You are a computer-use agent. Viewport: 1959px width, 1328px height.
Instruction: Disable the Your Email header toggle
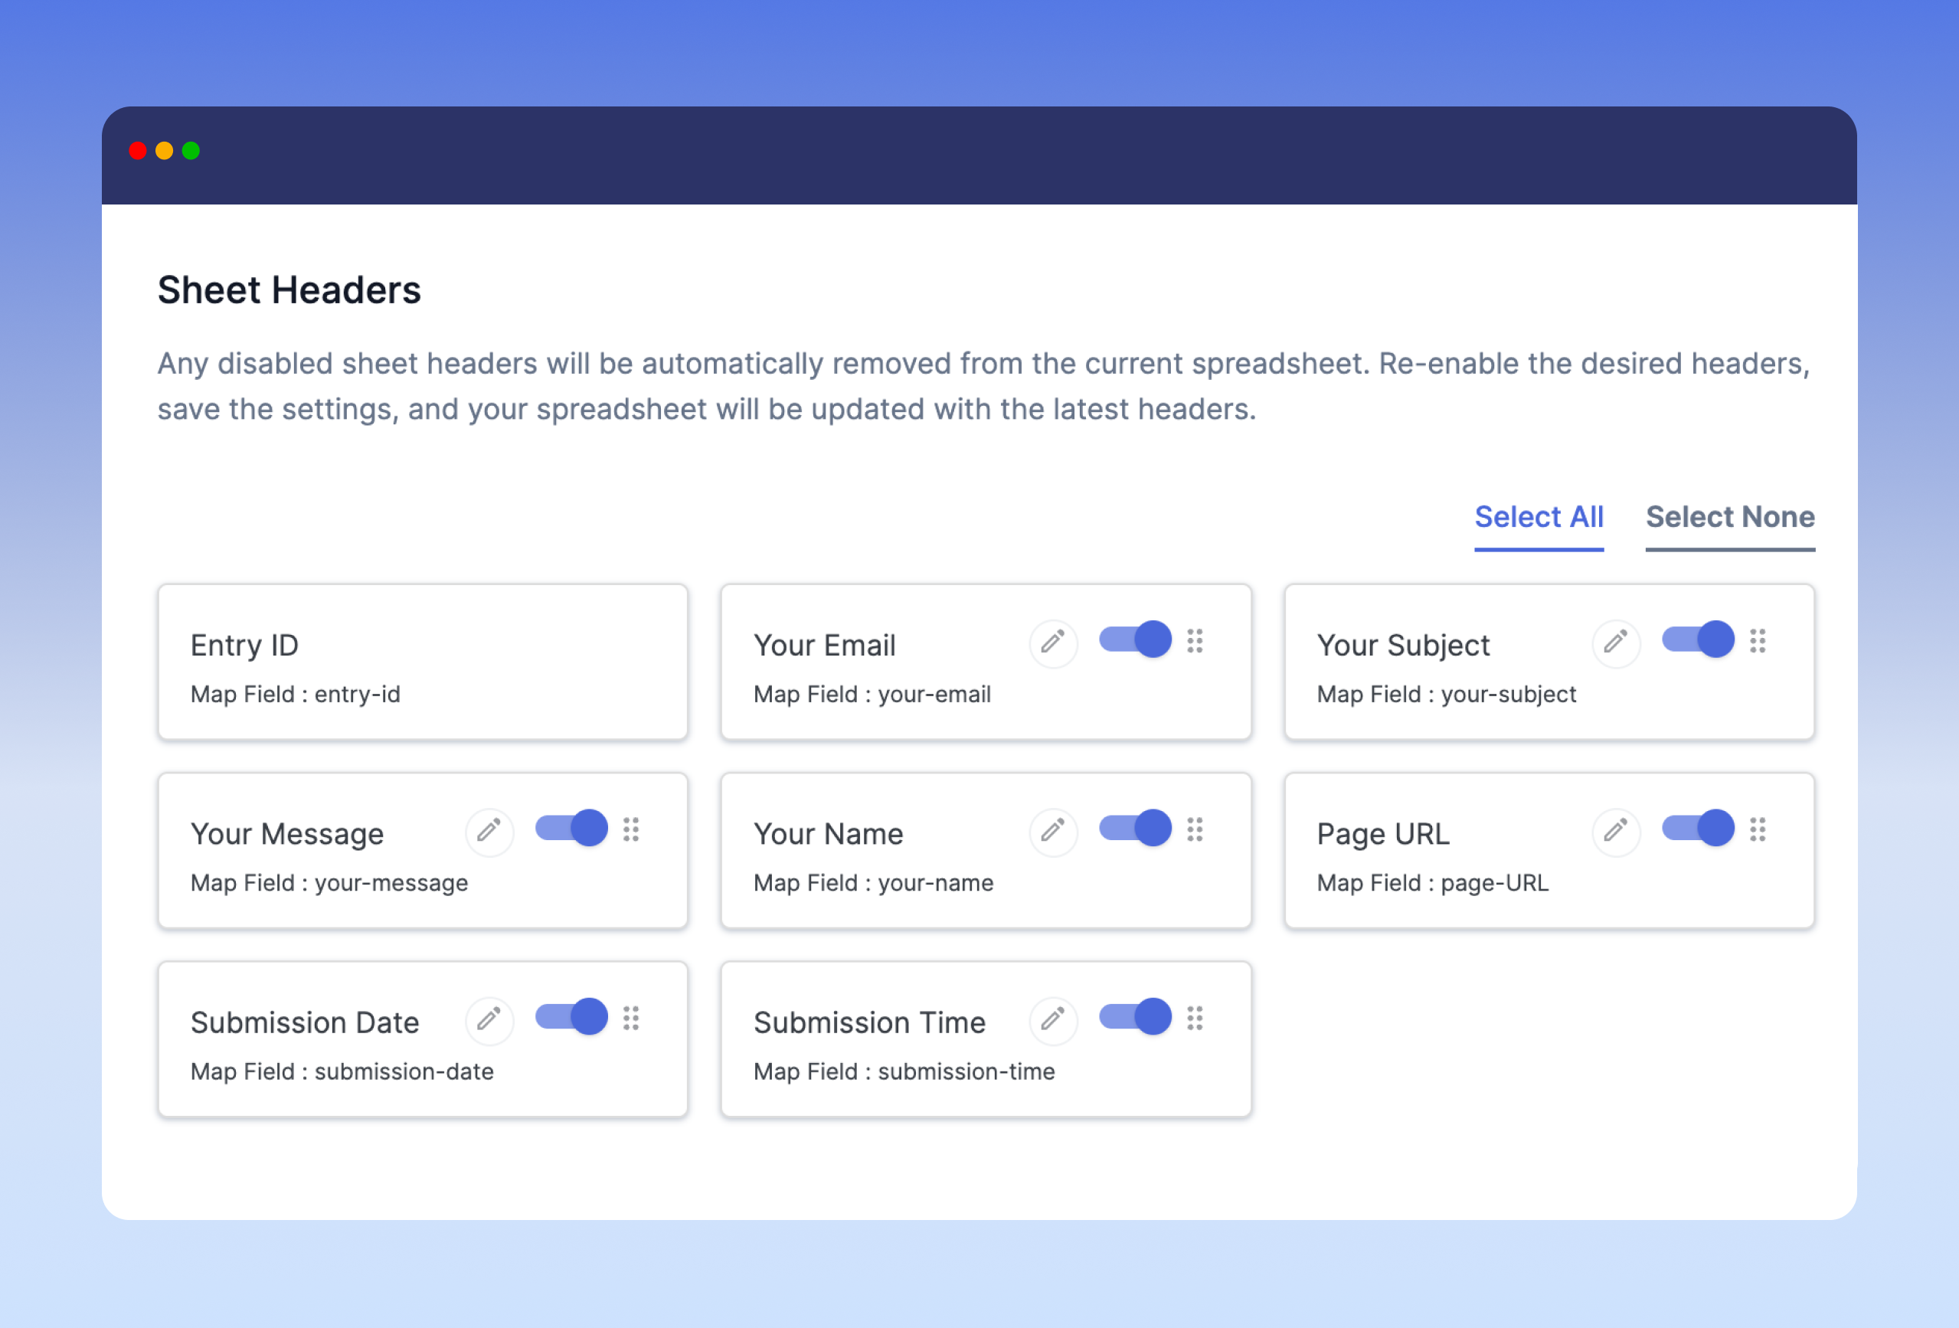click(x=1135, y=639)
